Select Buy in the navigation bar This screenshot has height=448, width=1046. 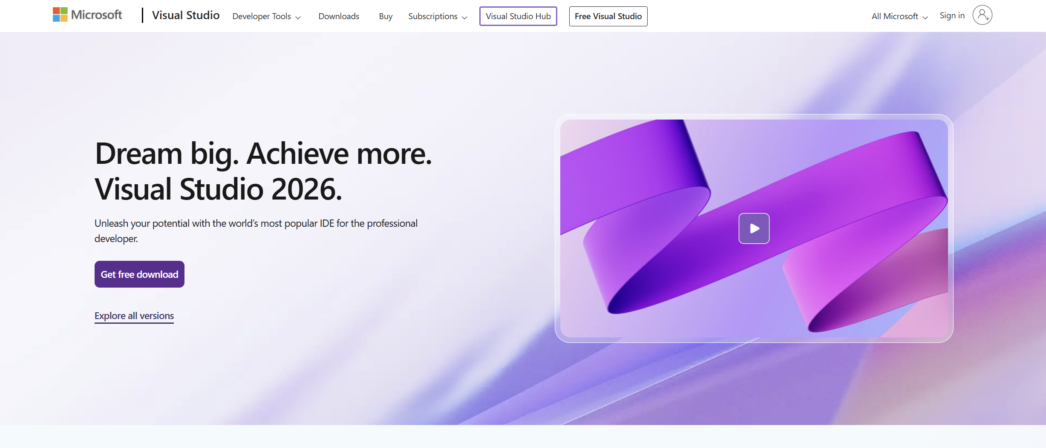pyautogui.click(x=386, y=16)
